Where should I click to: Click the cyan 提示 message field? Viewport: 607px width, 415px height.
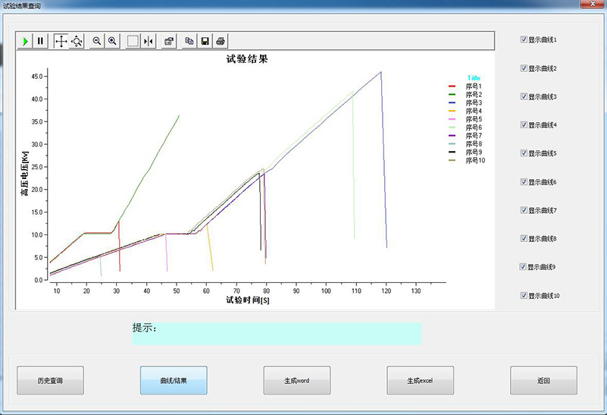click(277, 333)
